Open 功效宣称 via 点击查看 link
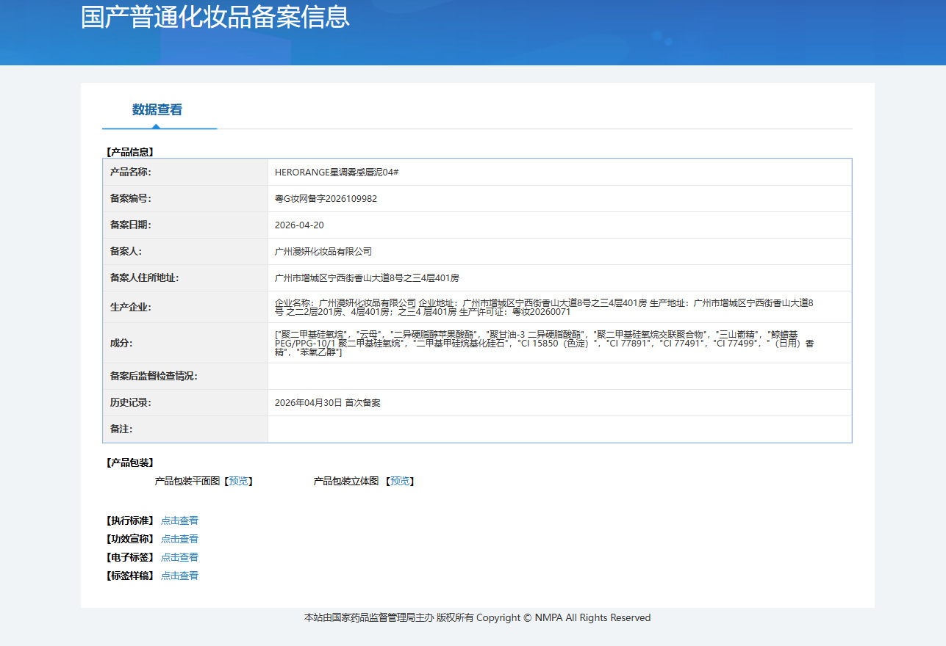Screen dimensions: 946x646 tap(179, 539)
